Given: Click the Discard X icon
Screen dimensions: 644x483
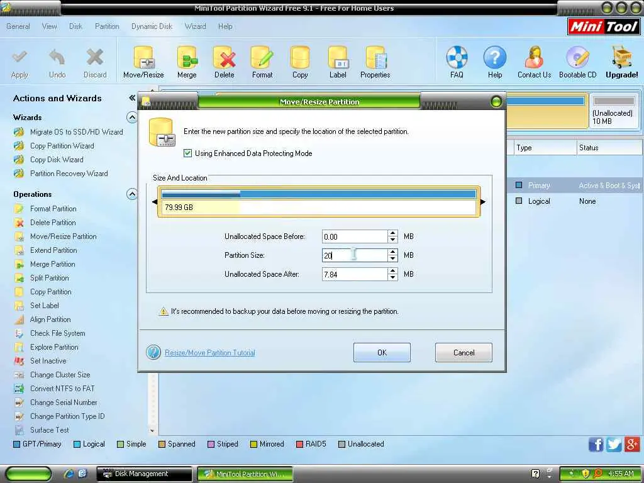Looking at the screenshot, I should click(95, 57).
